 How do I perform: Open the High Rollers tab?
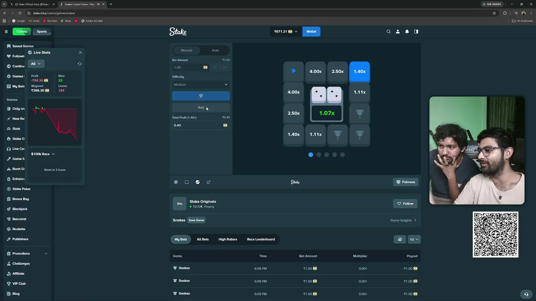coord(228,239)
